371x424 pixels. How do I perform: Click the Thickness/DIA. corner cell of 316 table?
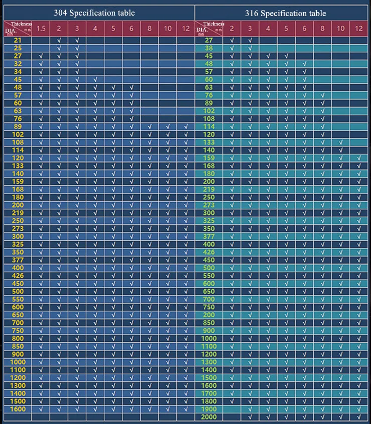209,28
